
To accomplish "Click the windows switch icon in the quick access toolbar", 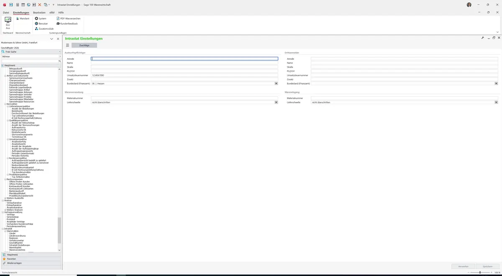I will point(45,5).
